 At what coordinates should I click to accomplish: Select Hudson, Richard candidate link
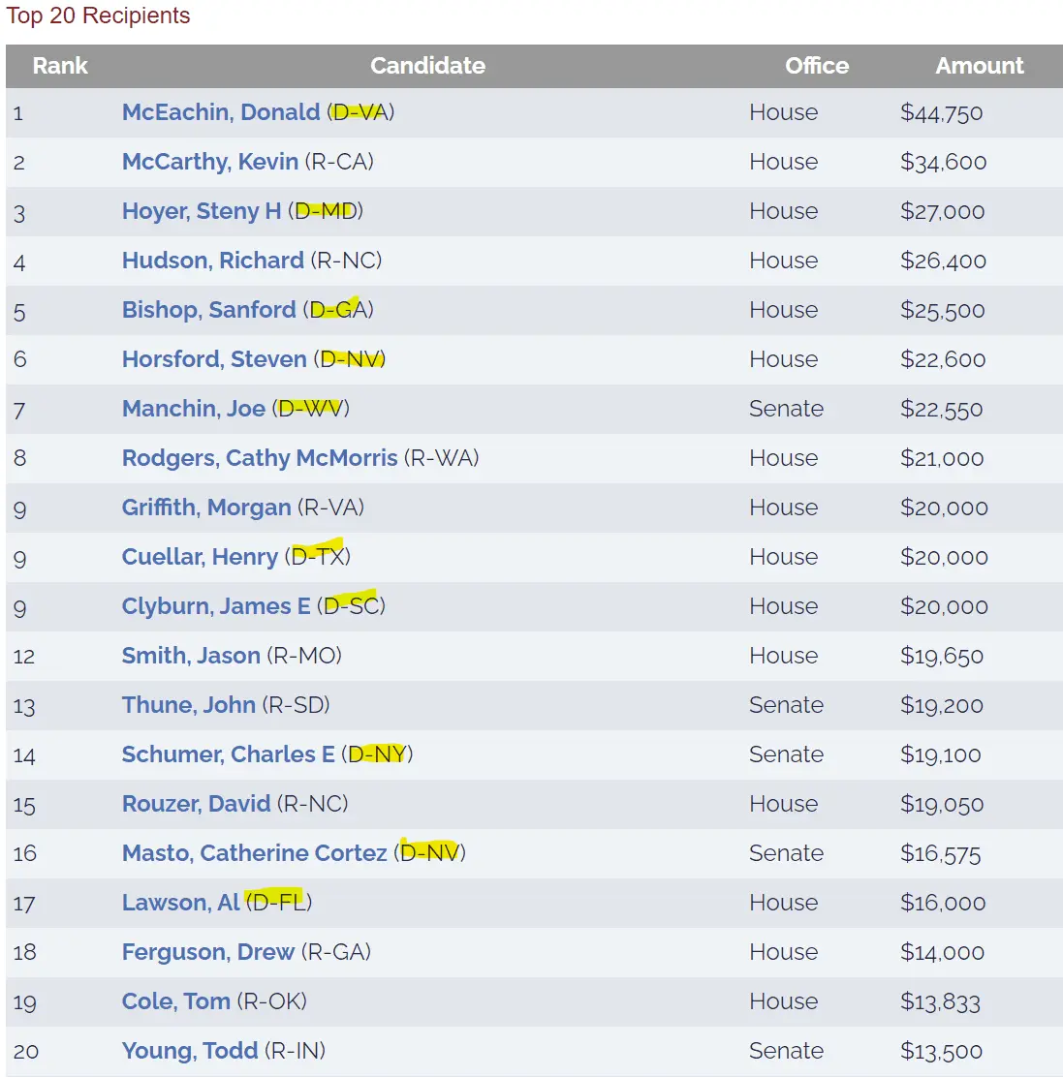(x=212, y=261)
